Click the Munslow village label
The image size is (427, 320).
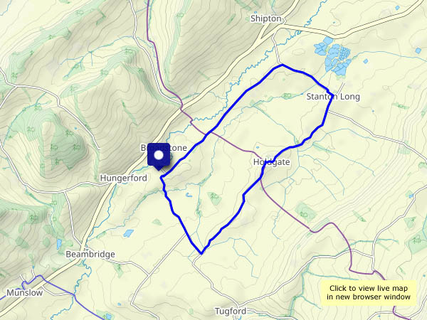pyautogui.click(x=24, y=293)
